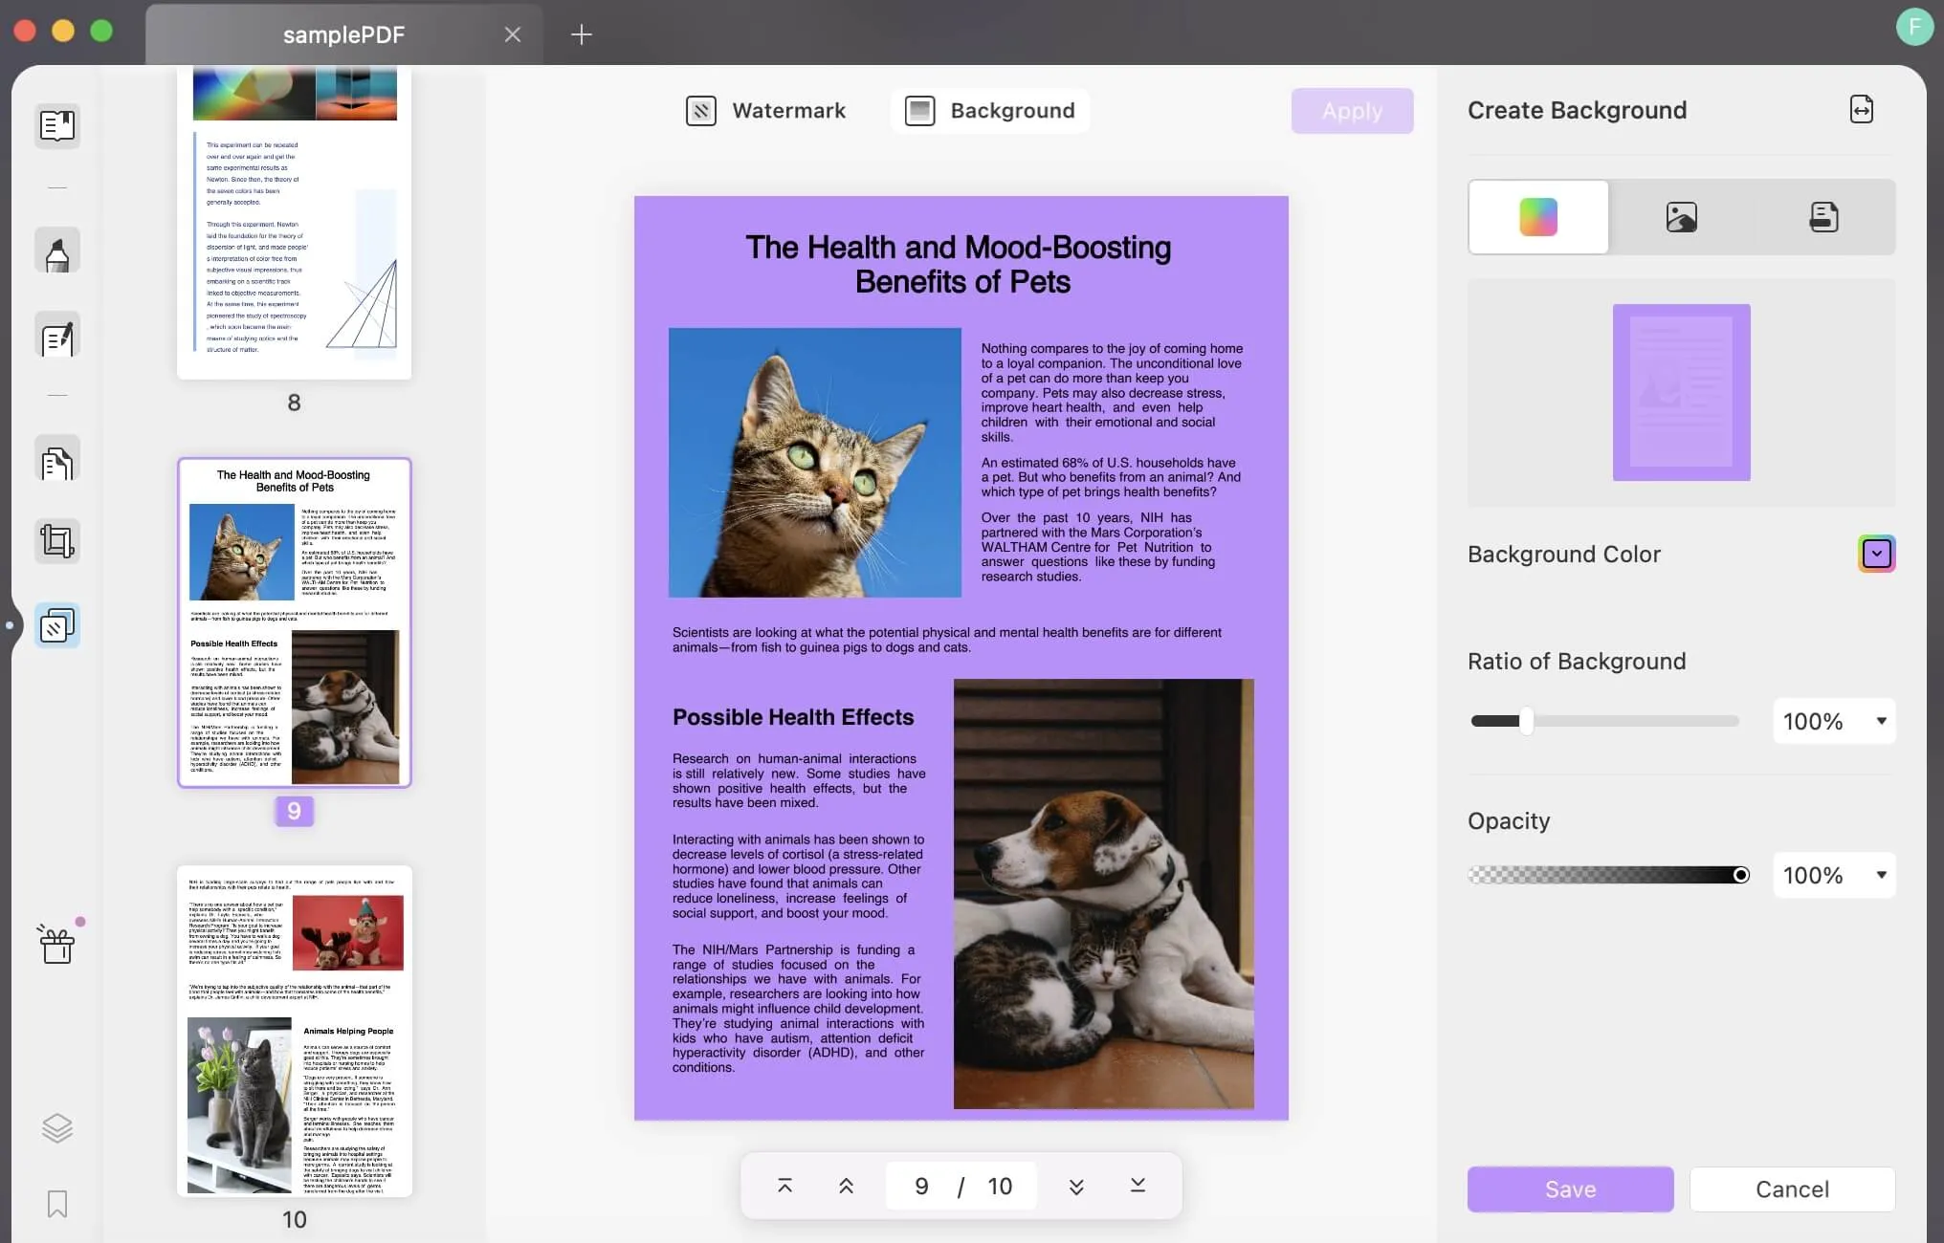Open the Edit PDF tool icon

point(57,338)
